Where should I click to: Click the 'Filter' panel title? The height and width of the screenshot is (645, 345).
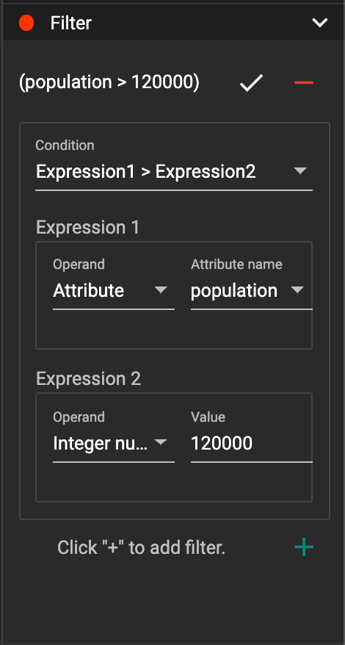pos(70,23)
